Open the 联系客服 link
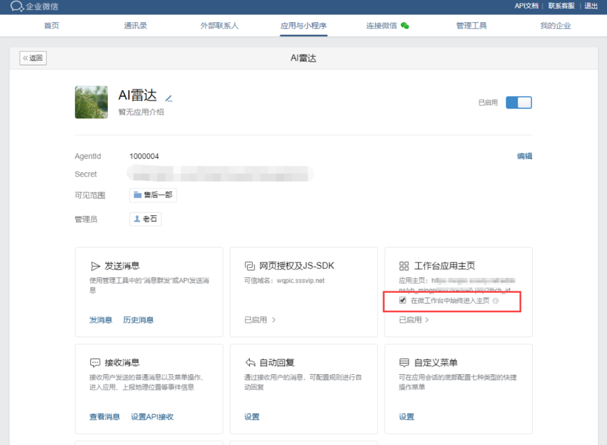Screen dimensions: 607x445 561,6
